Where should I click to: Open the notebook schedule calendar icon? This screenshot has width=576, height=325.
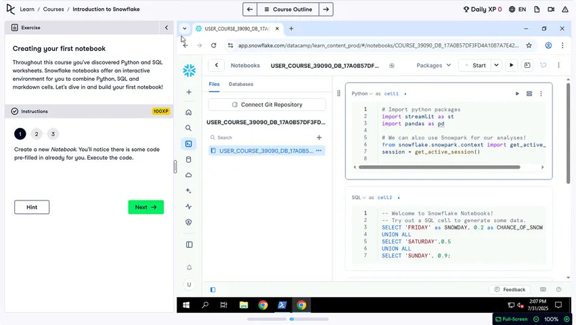click(x=527, y=66)
